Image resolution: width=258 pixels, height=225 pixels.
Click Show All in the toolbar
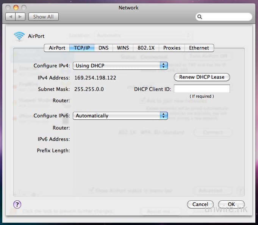pyautogui.click(x=43, y=17)
